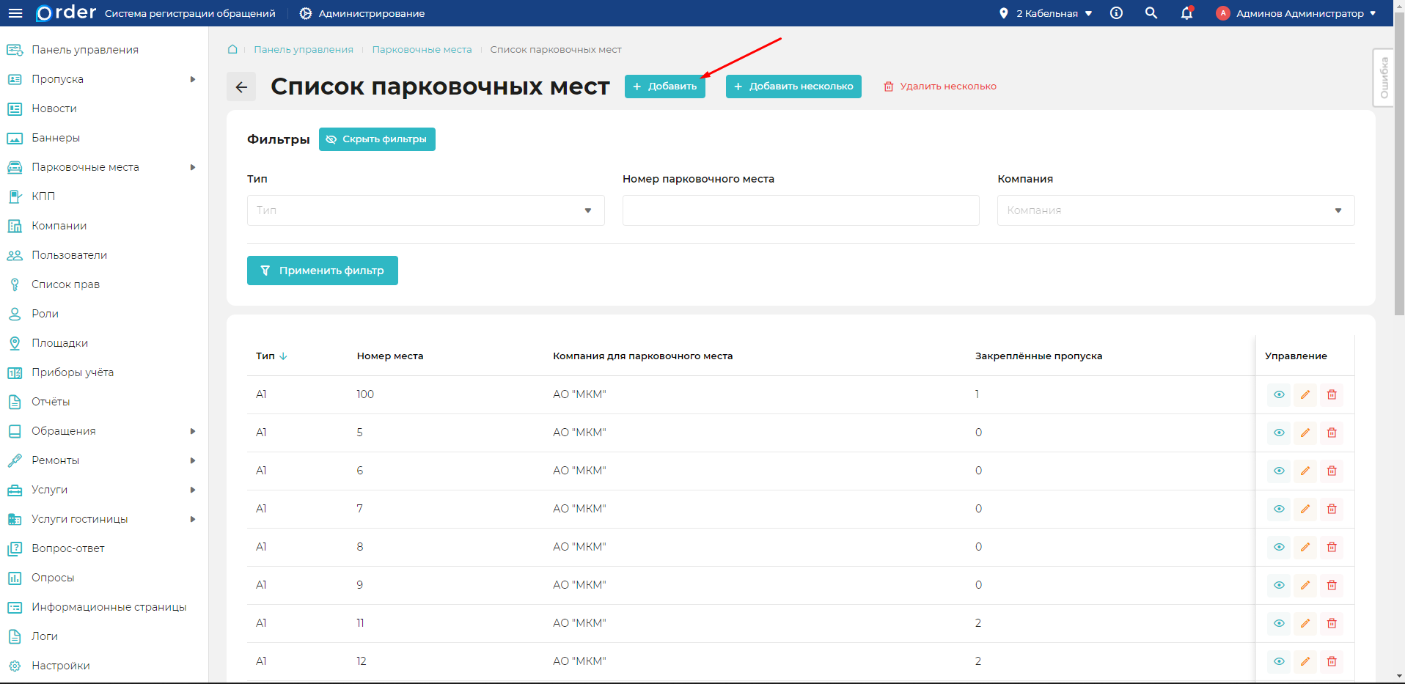Open the info circle icon
Image resolution: width=1405 pixels, height=684 pixels.
point(1116,13)
